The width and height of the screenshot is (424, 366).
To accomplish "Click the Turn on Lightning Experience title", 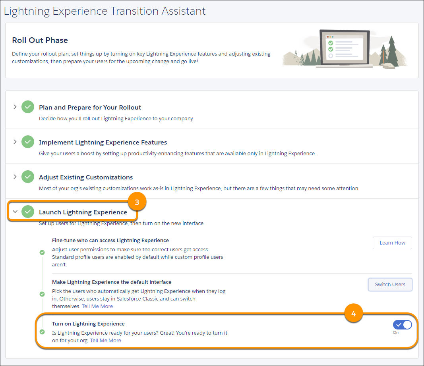I will [89, 324].
